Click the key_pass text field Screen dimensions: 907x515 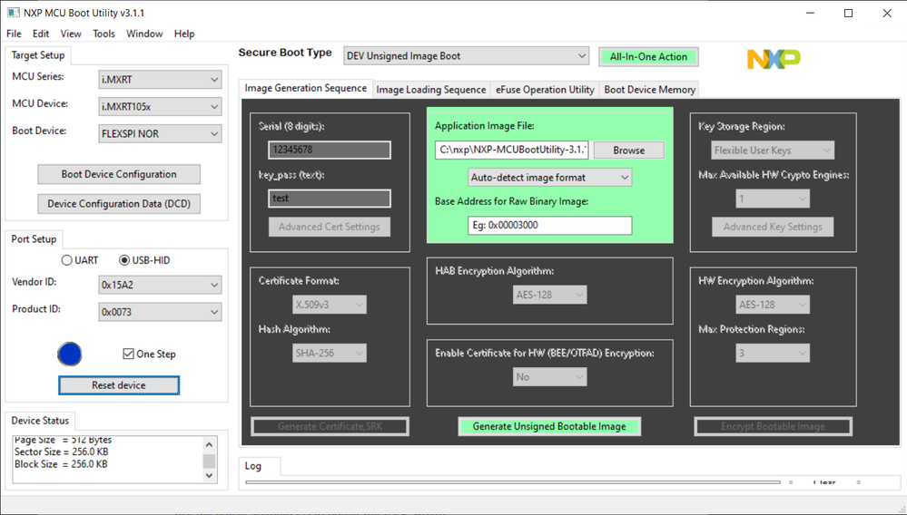[330, 199]
